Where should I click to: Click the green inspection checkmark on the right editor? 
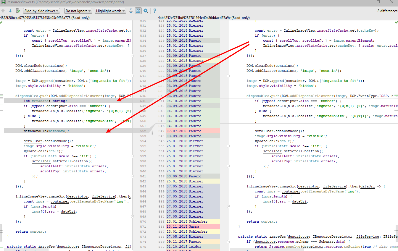396,22
